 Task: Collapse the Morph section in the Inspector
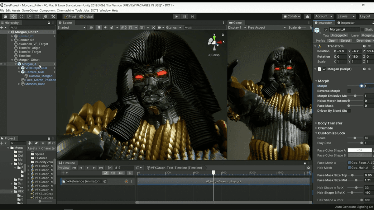coord(316,81)
